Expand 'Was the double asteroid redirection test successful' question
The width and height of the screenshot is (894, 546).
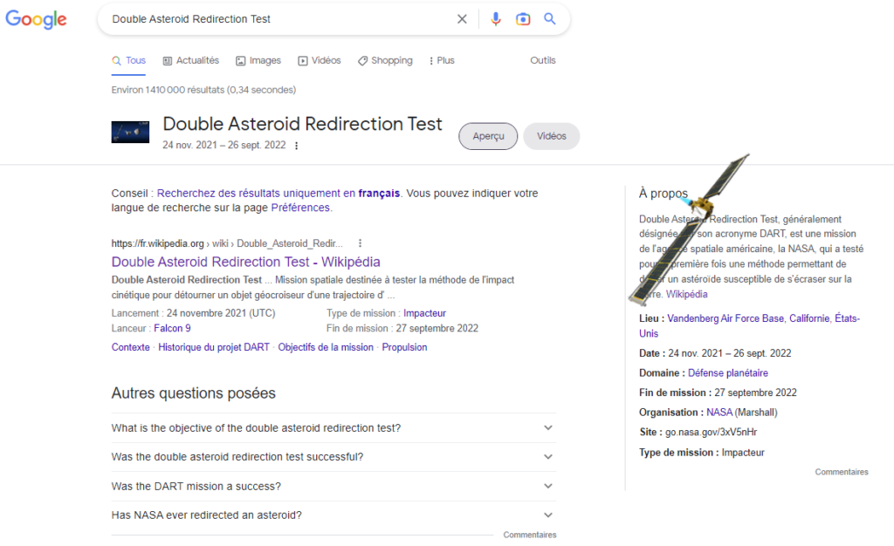[334, 457]
